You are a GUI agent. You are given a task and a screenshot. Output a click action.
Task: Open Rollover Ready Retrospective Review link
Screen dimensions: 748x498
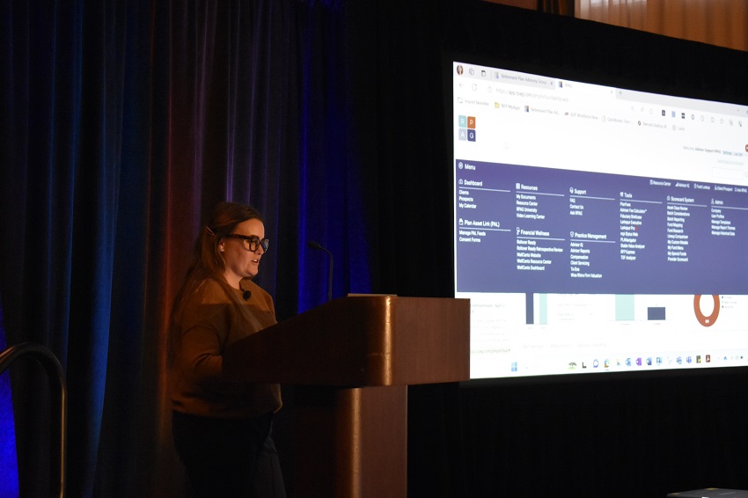coord(539,250)
